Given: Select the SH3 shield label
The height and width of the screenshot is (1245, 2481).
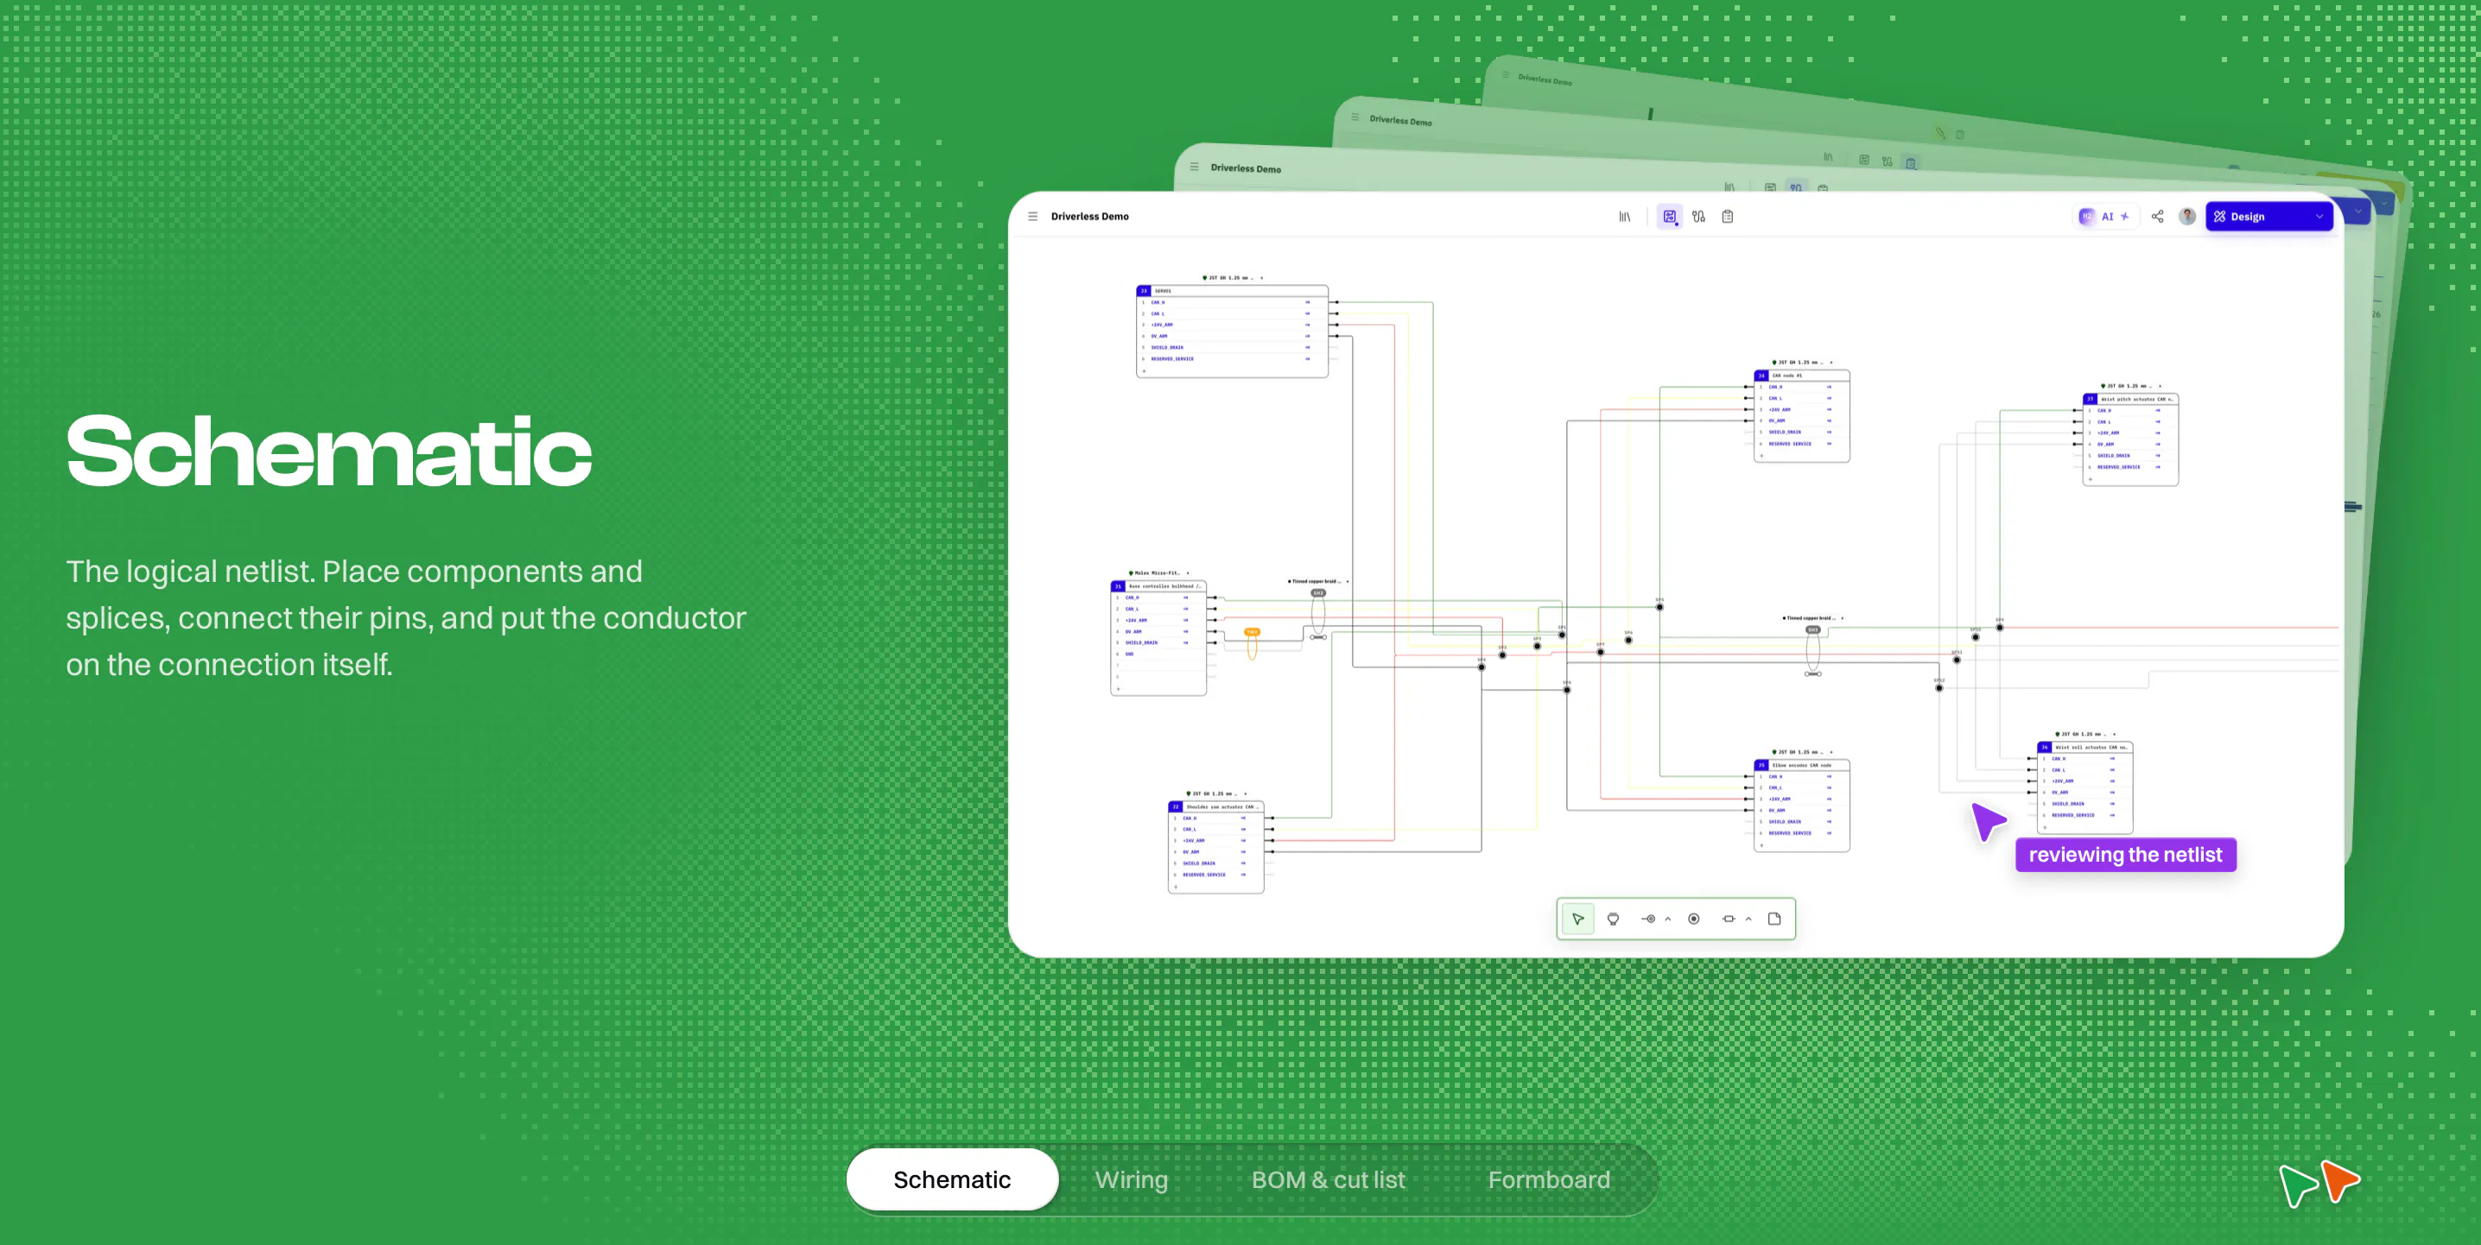Looking at the screenshot, I should coord(1812,629).
